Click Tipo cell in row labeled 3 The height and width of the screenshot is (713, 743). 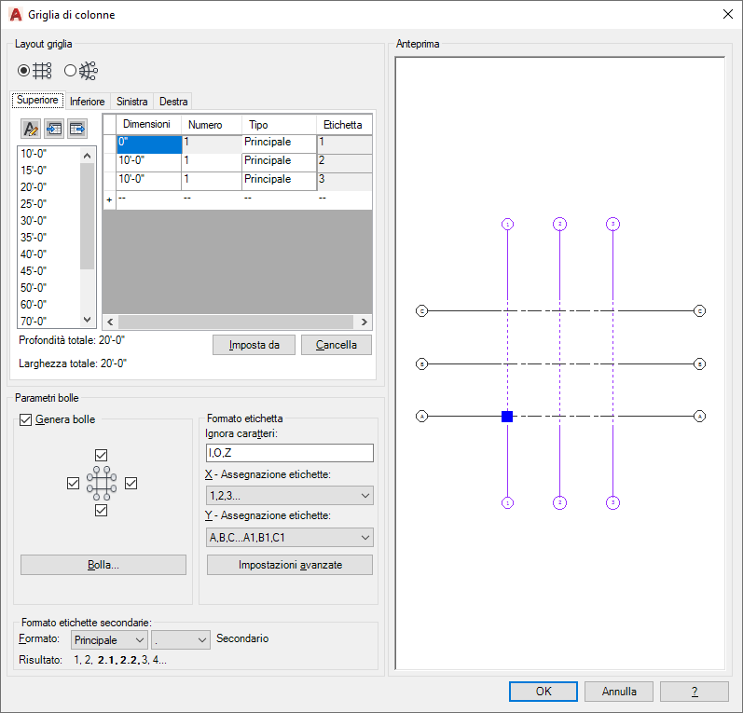point(279,181)
